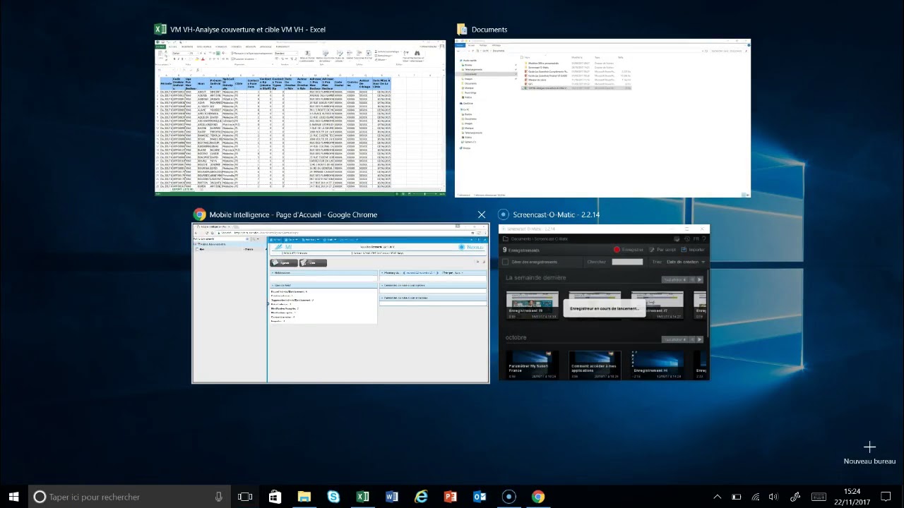Click the Excel icon beside the VM VH title

point(160,30)
